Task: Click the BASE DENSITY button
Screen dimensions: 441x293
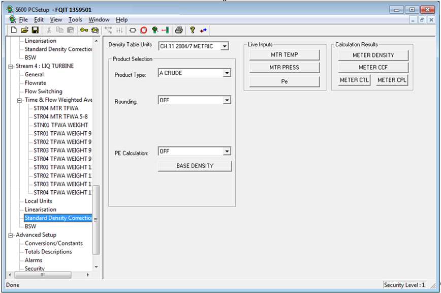Action: 195,166
